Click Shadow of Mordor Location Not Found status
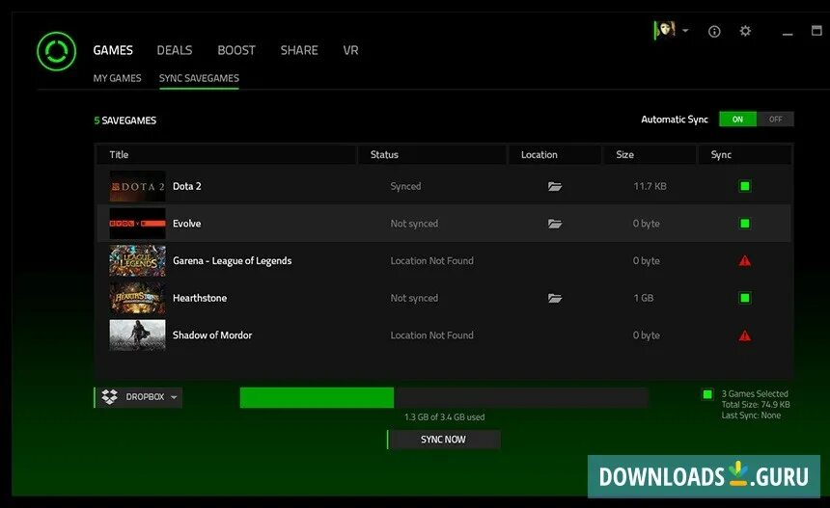830x508 pixels. pos(432,335)
